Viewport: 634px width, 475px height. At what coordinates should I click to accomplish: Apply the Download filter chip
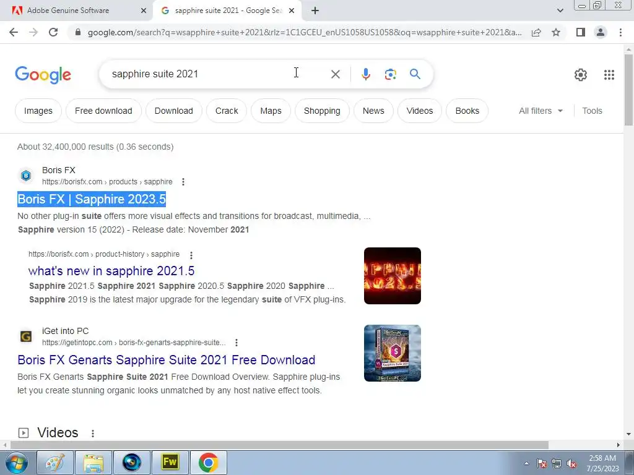click(174, 111)
